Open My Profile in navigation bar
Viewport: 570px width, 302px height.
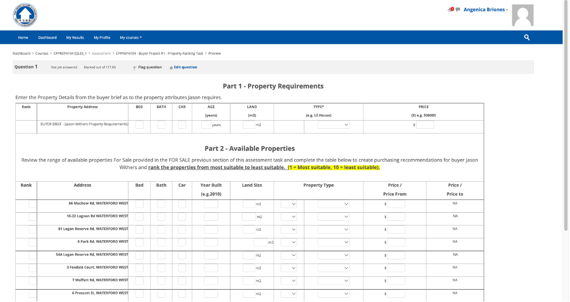[102, 37]
